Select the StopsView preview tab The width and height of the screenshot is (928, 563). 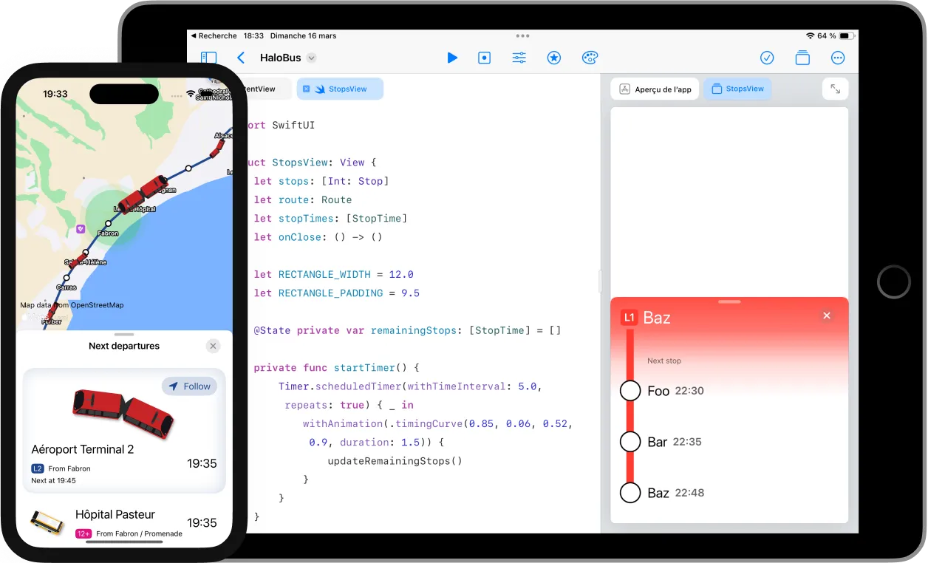tap(737, 89)
